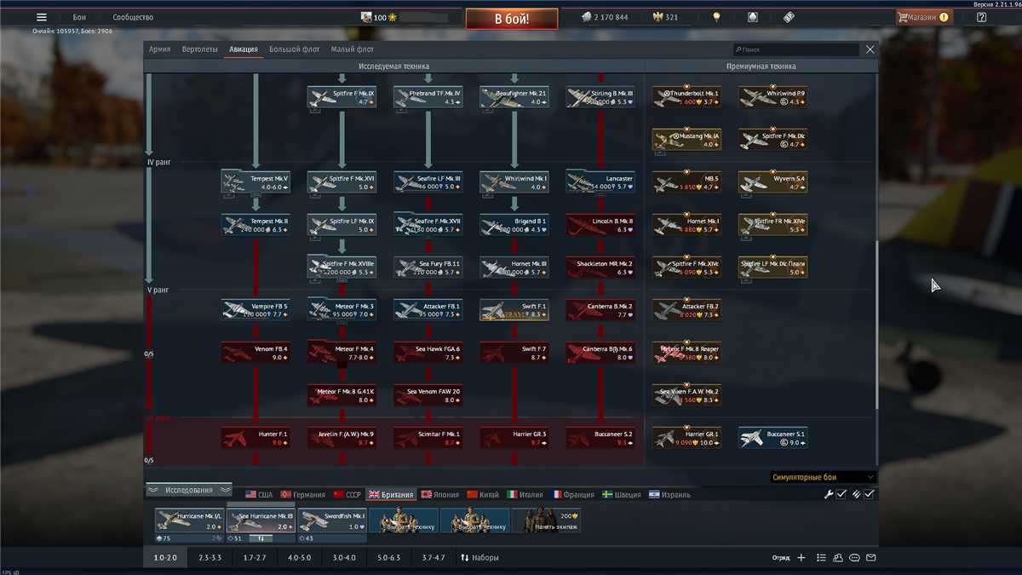This screenshot has height=575, width=1022.
Task: Select the 3.7-4.7 lineup preset
Action: pyautogui.click(x=433, y=558)
